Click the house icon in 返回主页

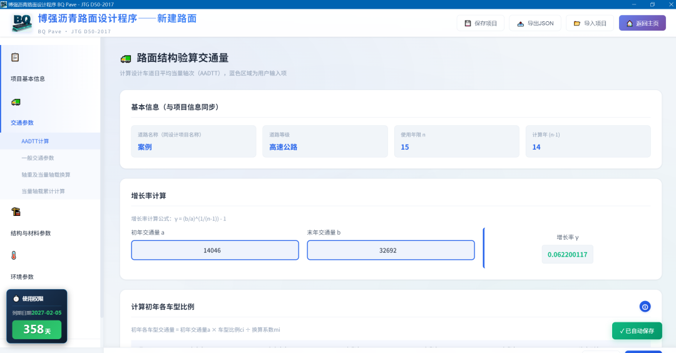coord(630,23)
